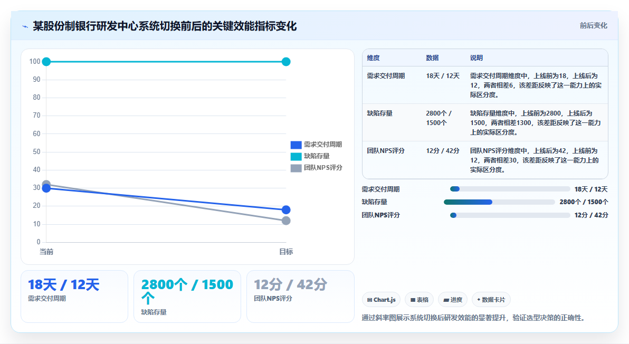Click 缺陷存量 table row label
The image size is (629, 344).
379,113
